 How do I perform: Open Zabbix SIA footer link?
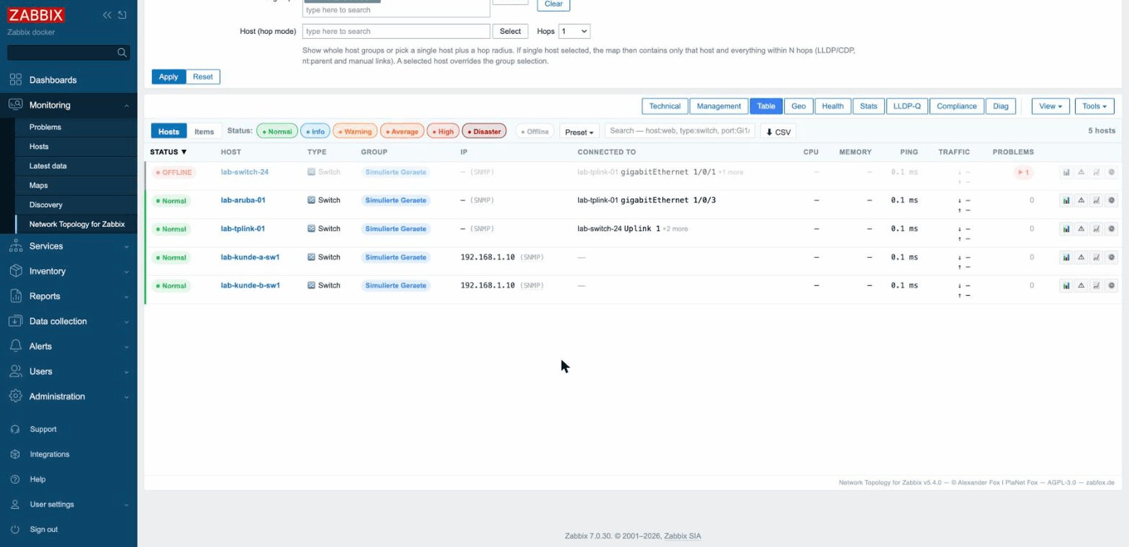(x=682, y=536)
